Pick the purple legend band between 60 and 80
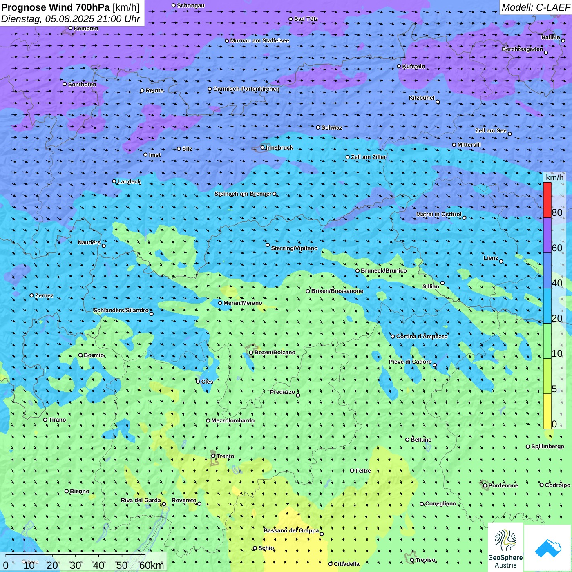 547,235
